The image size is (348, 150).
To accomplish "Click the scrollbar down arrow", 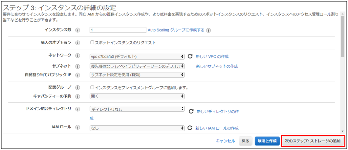I will [x=343, y=131].
